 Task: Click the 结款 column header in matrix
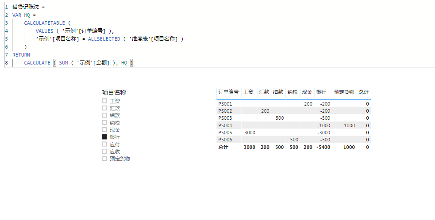coord(278,92)
